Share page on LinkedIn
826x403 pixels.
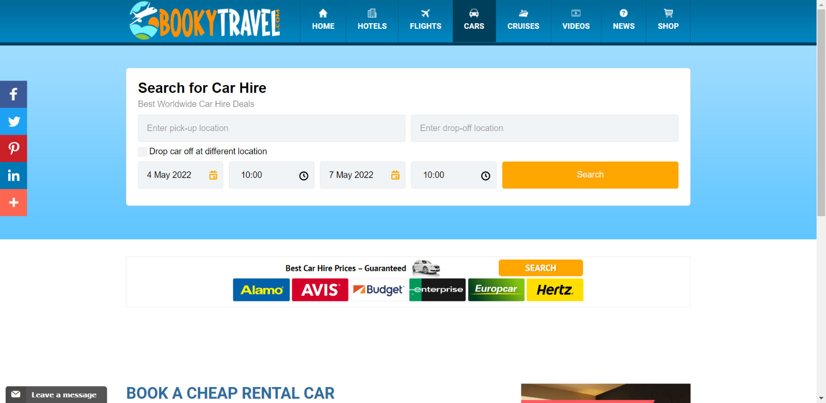click(13, 175)
